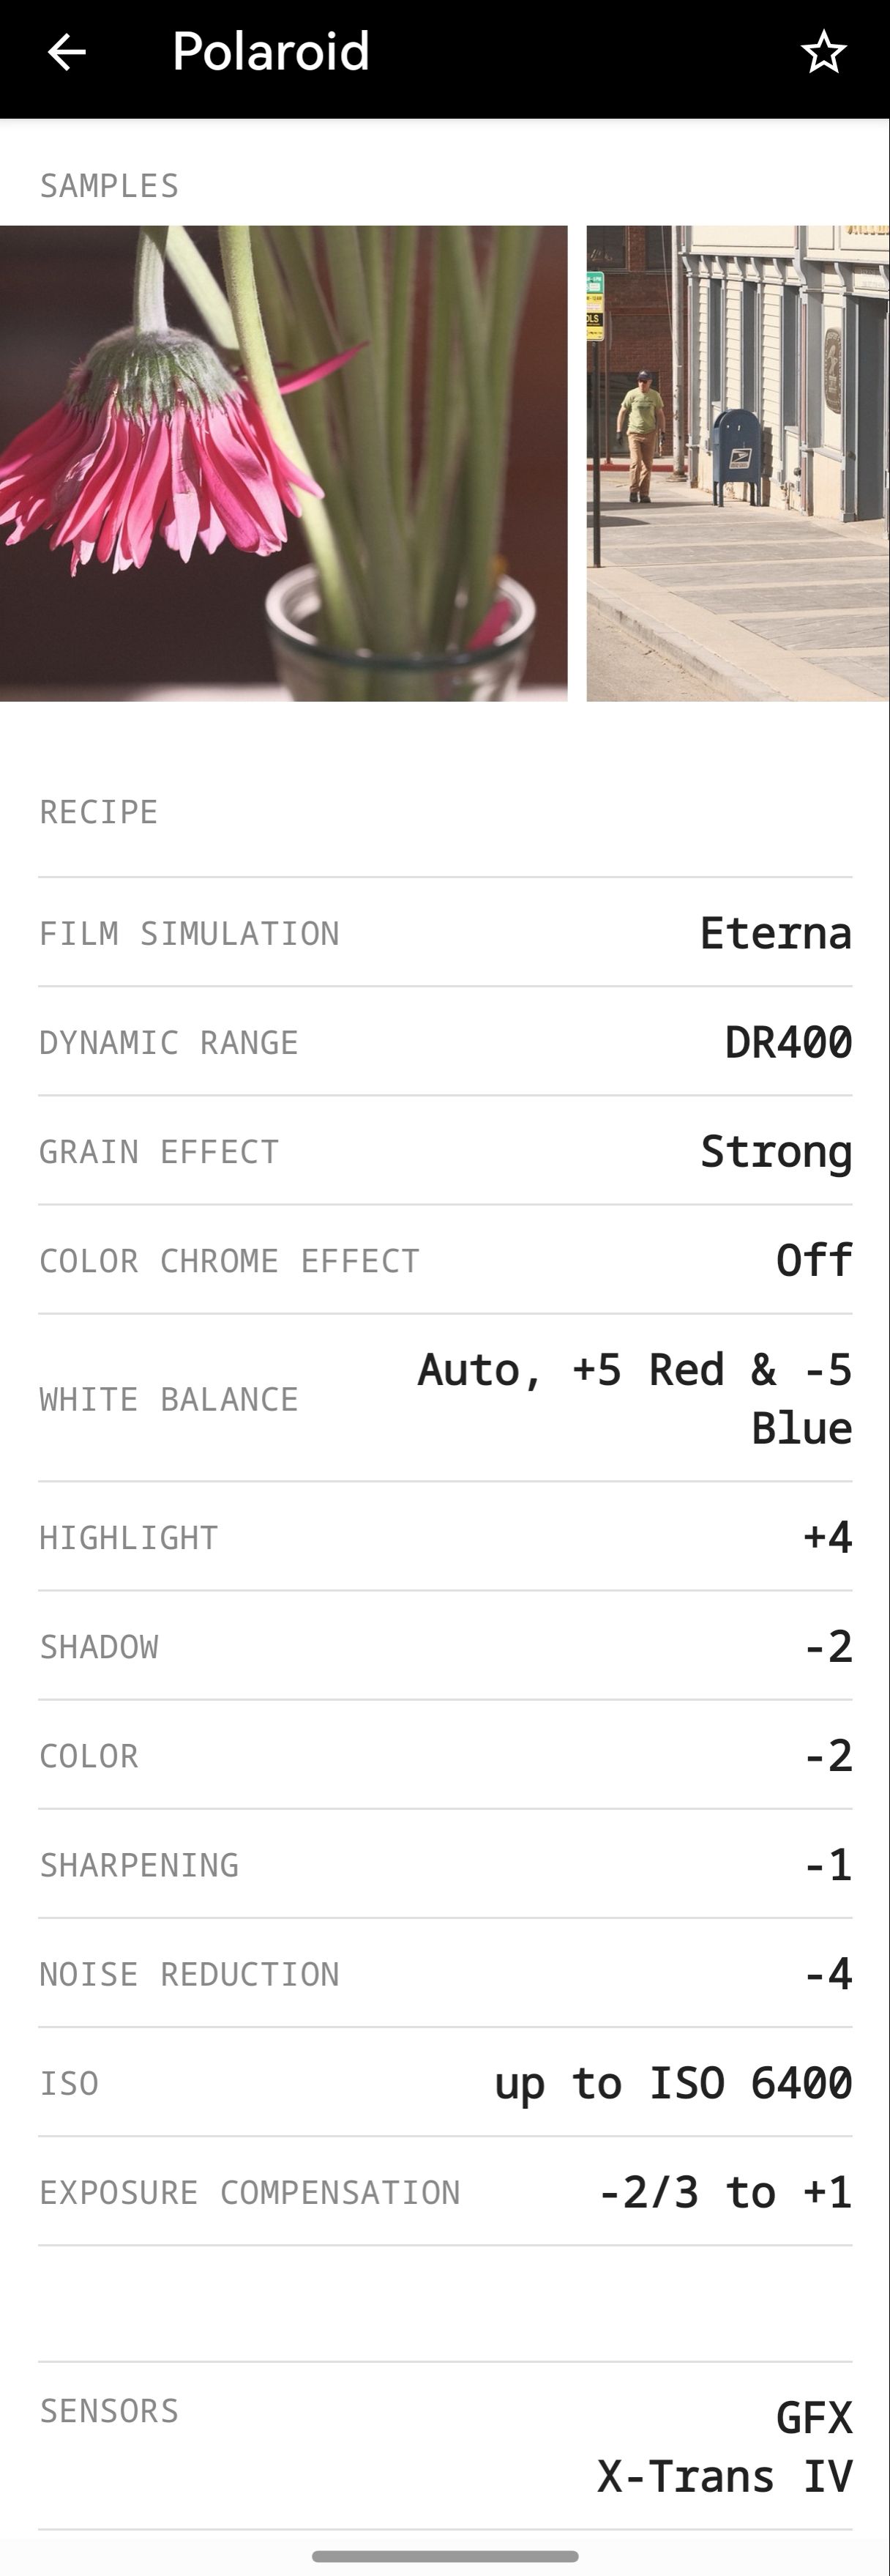Tap the Polaroid page title
The image size is (890, 2576).
[x=271, y=52]
